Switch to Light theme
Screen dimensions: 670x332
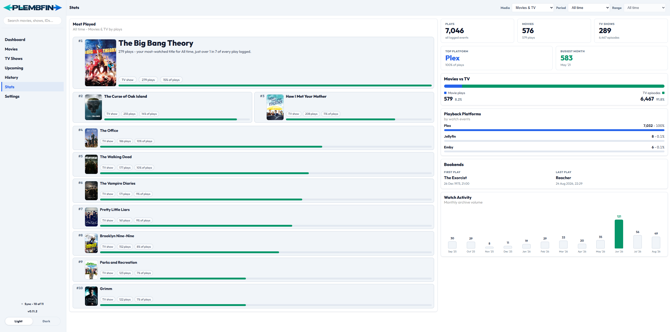pos(19,321)
